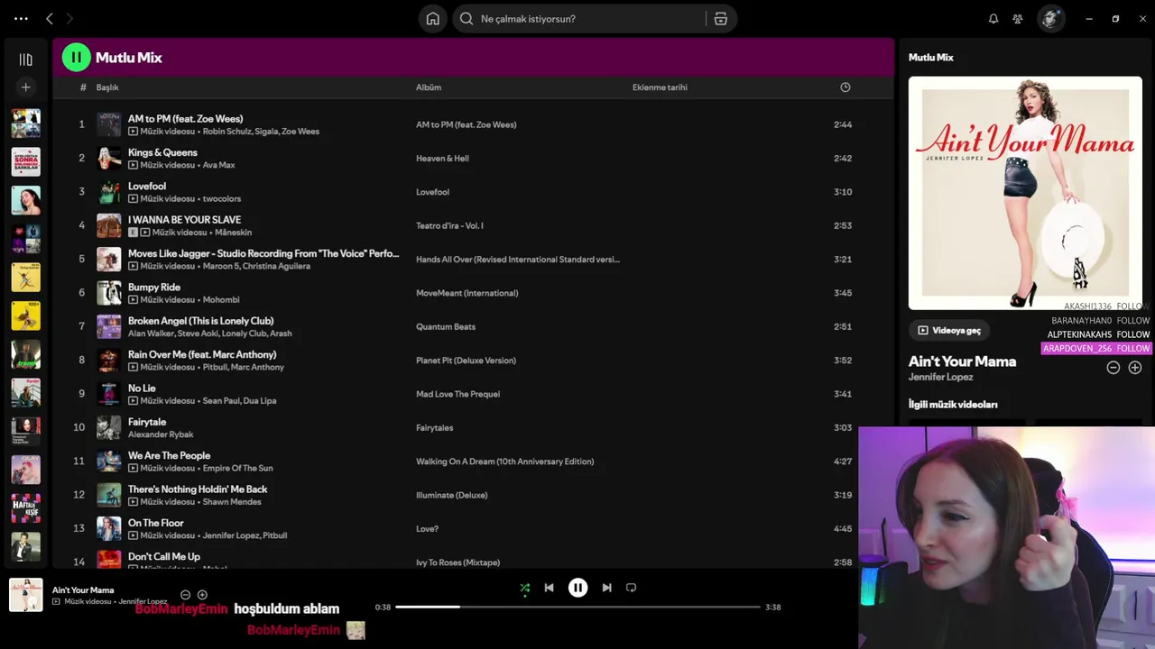The width and height of the screenshot is (1155, 649).
Task: Toggle repeat mode in the player
Action: (x=631, y=588)
